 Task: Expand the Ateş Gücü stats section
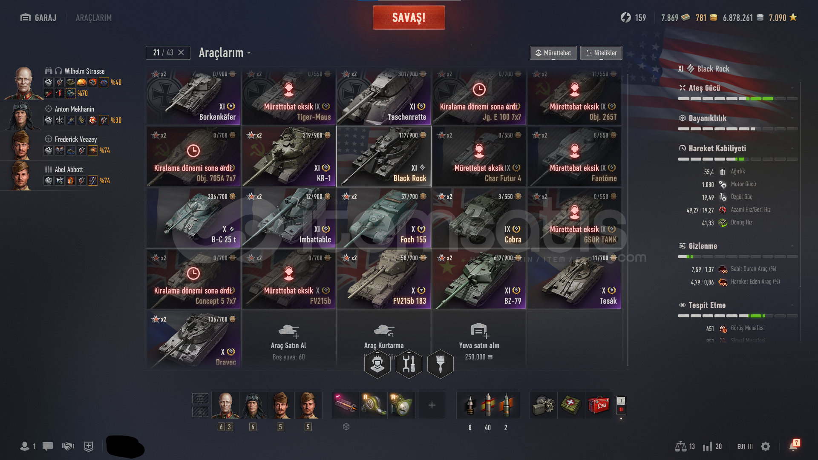[x=792, y=88]
